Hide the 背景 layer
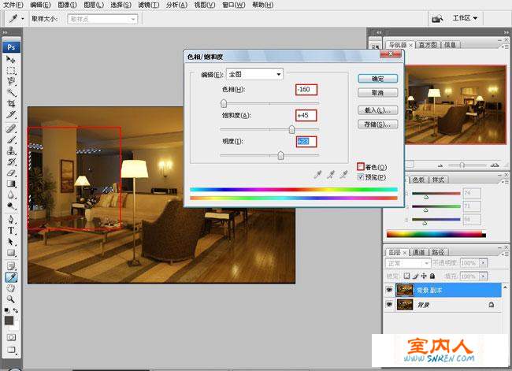The width and height of the screenshot is (512, 371). tap(389, 304)
